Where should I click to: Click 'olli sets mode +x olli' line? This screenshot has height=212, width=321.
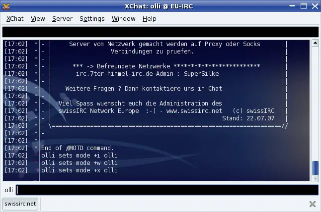(79, 170)
